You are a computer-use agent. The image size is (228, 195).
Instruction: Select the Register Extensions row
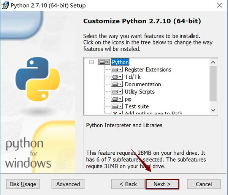(148, 70)
